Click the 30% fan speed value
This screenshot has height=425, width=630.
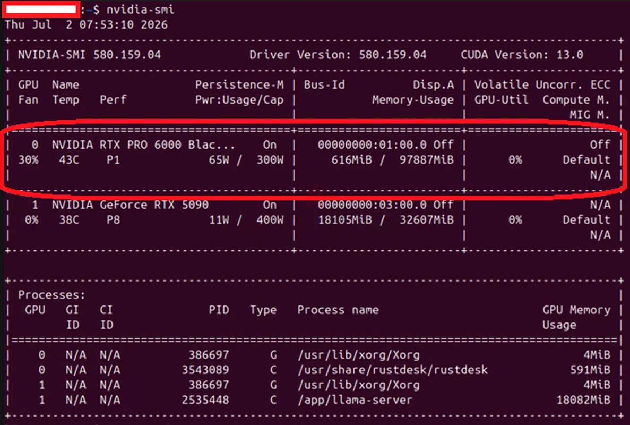(x=29, y=160)
